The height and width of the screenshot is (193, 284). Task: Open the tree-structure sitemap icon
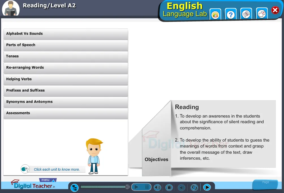pos(74,188)
